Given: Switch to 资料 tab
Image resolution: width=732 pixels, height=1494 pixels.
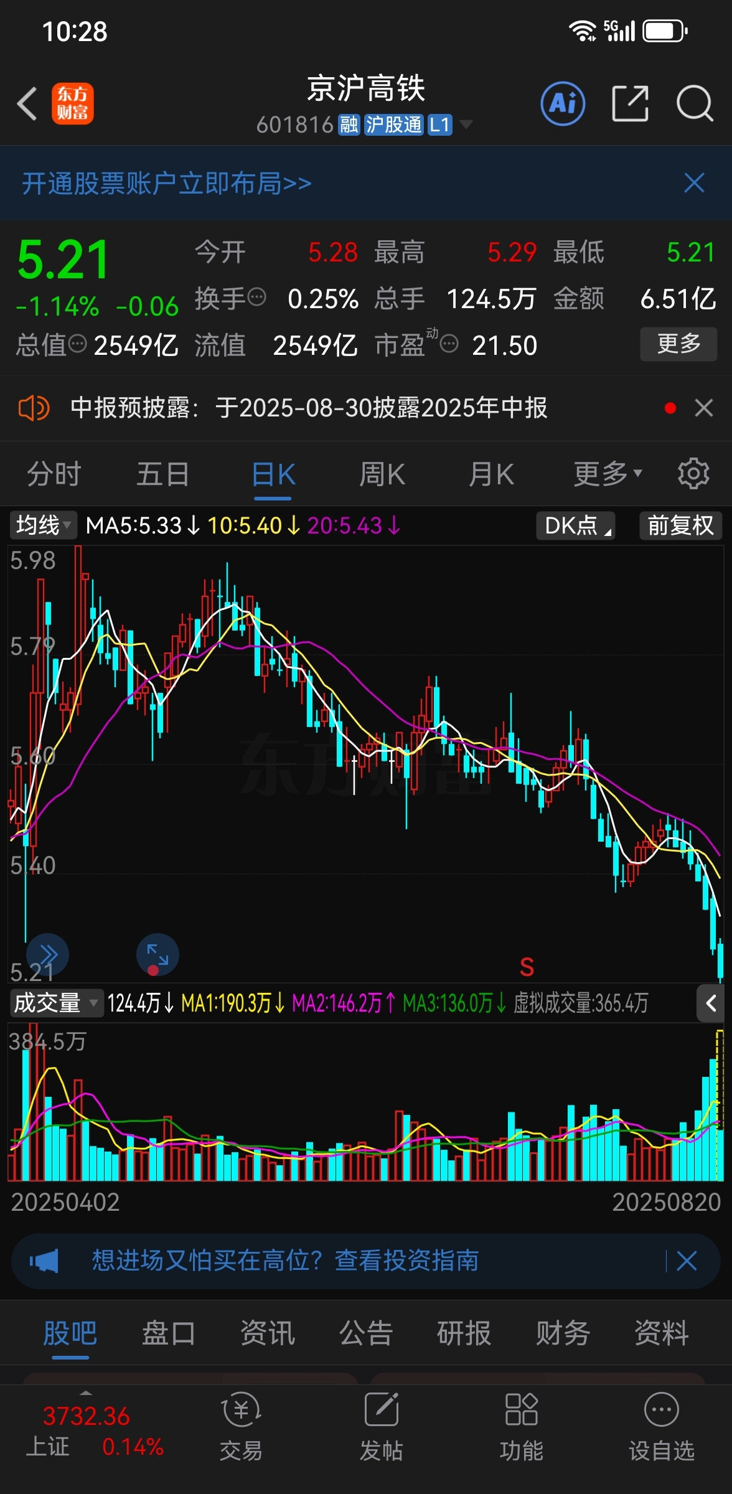Looking at the screenshot, I should coord(661,1333).
